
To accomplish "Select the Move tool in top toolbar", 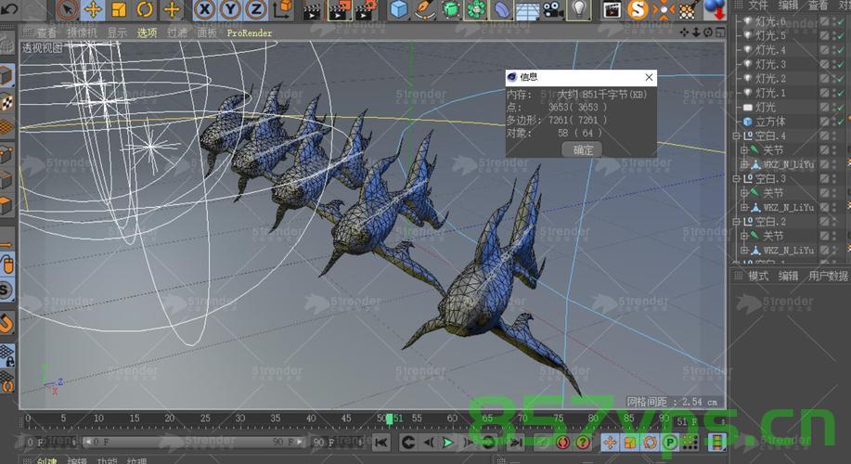I will [93, 9].
